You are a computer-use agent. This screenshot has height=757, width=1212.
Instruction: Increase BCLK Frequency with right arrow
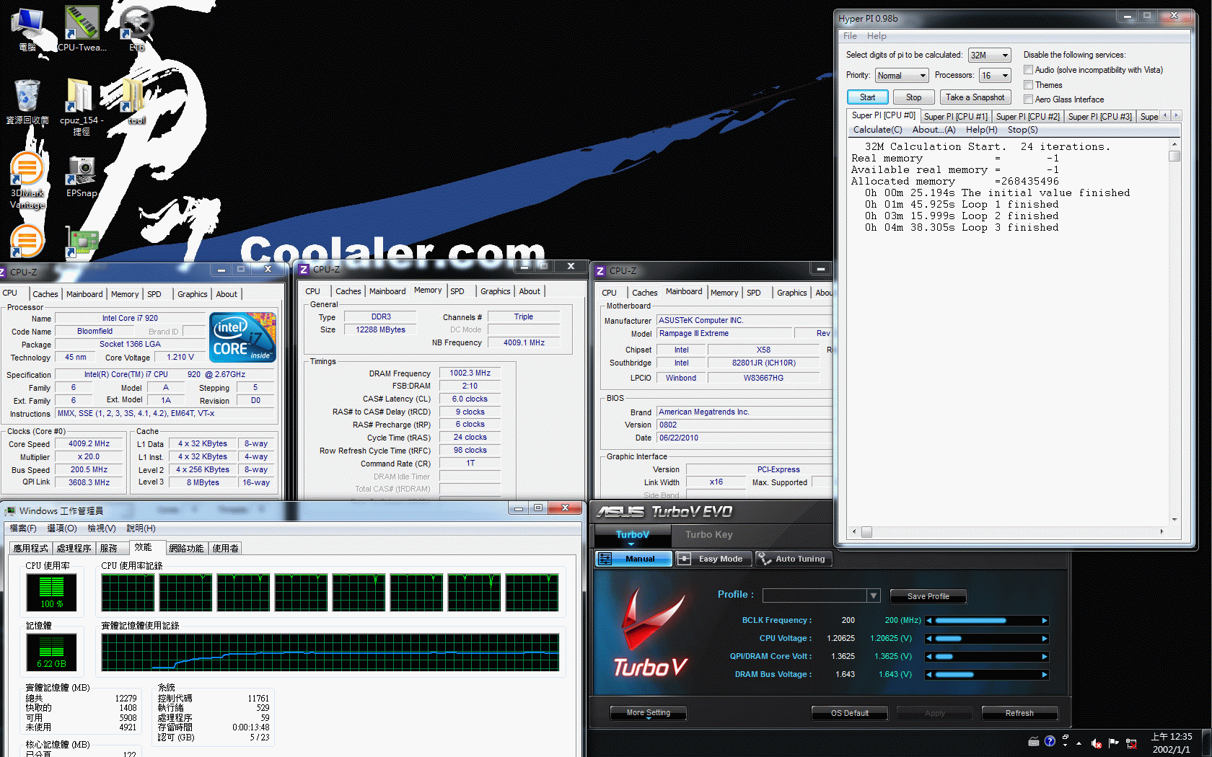1044,621
